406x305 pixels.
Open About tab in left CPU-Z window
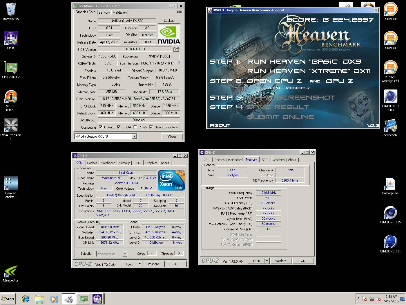coord(165,163)
